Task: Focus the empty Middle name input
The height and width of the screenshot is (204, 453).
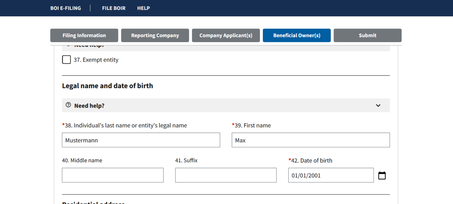Action: point(113,175)
